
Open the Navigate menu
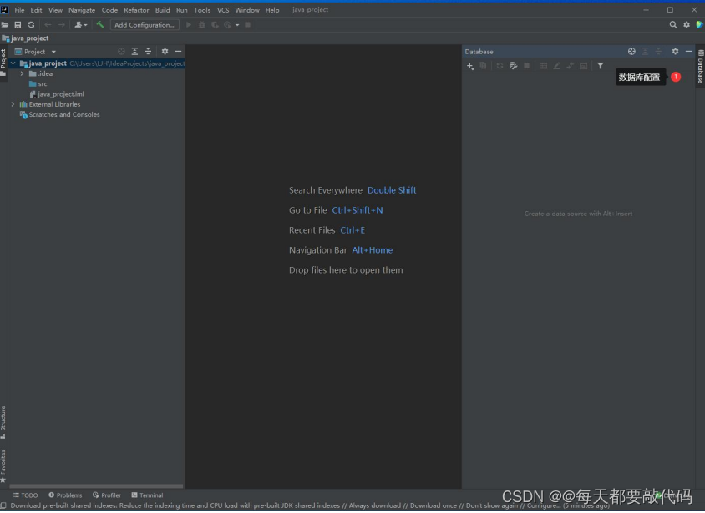81,10
